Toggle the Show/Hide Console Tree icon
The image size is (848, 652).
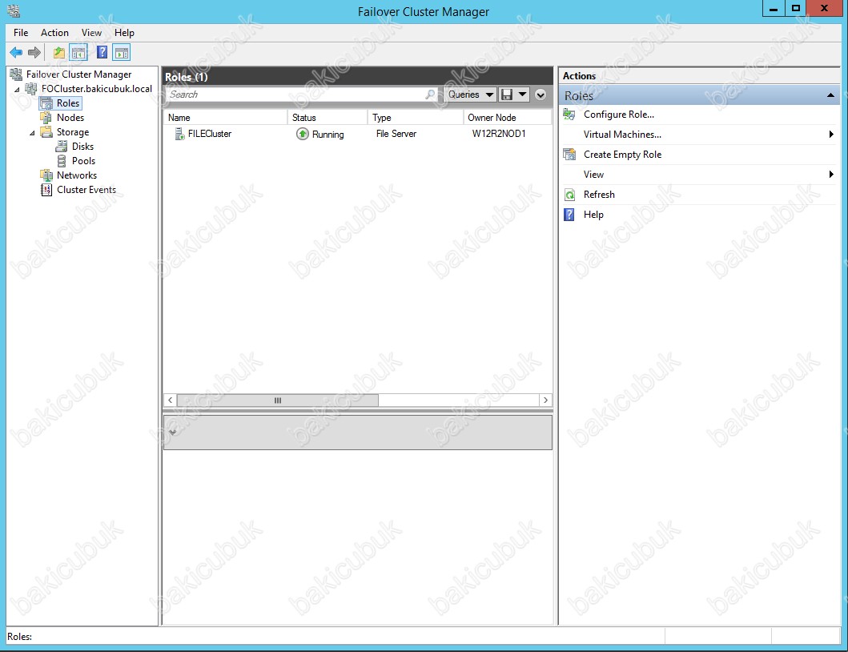click(78, 53)
